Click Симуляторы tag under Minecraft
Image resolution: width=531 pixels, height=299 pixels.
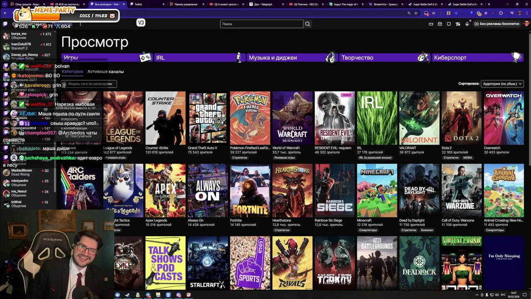(x=368, y=230)
